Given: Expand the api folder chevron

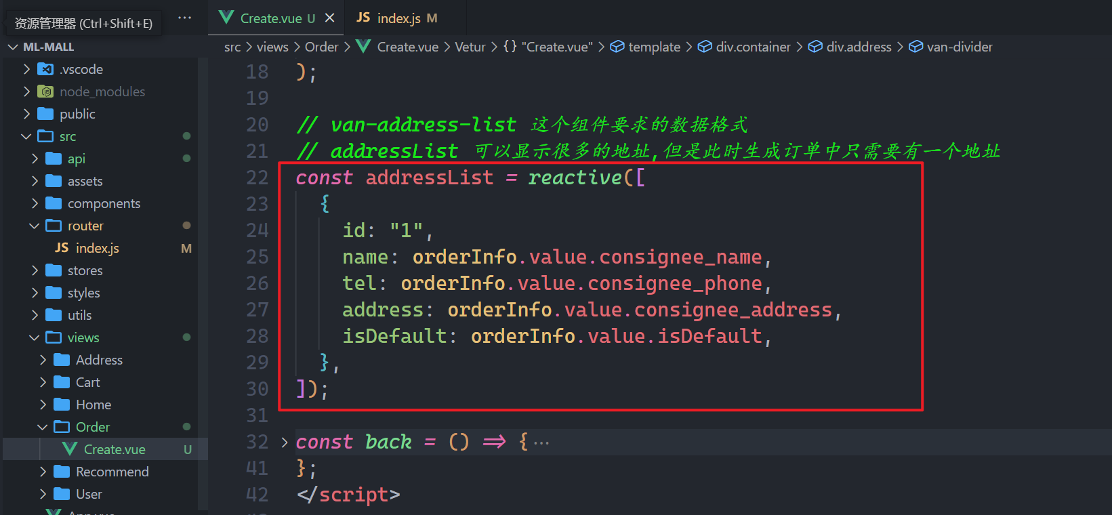Looking at the screenshot, I should click(x=35, y=159).
